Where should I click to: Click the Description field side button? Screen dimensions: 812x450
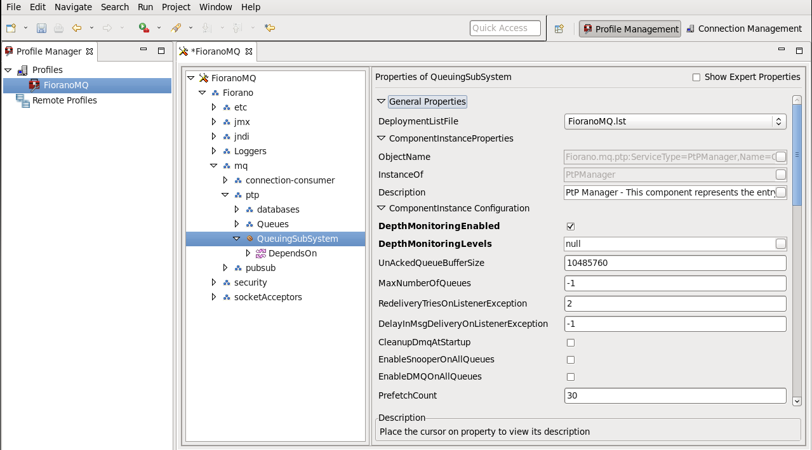click(x=781, y=192)
